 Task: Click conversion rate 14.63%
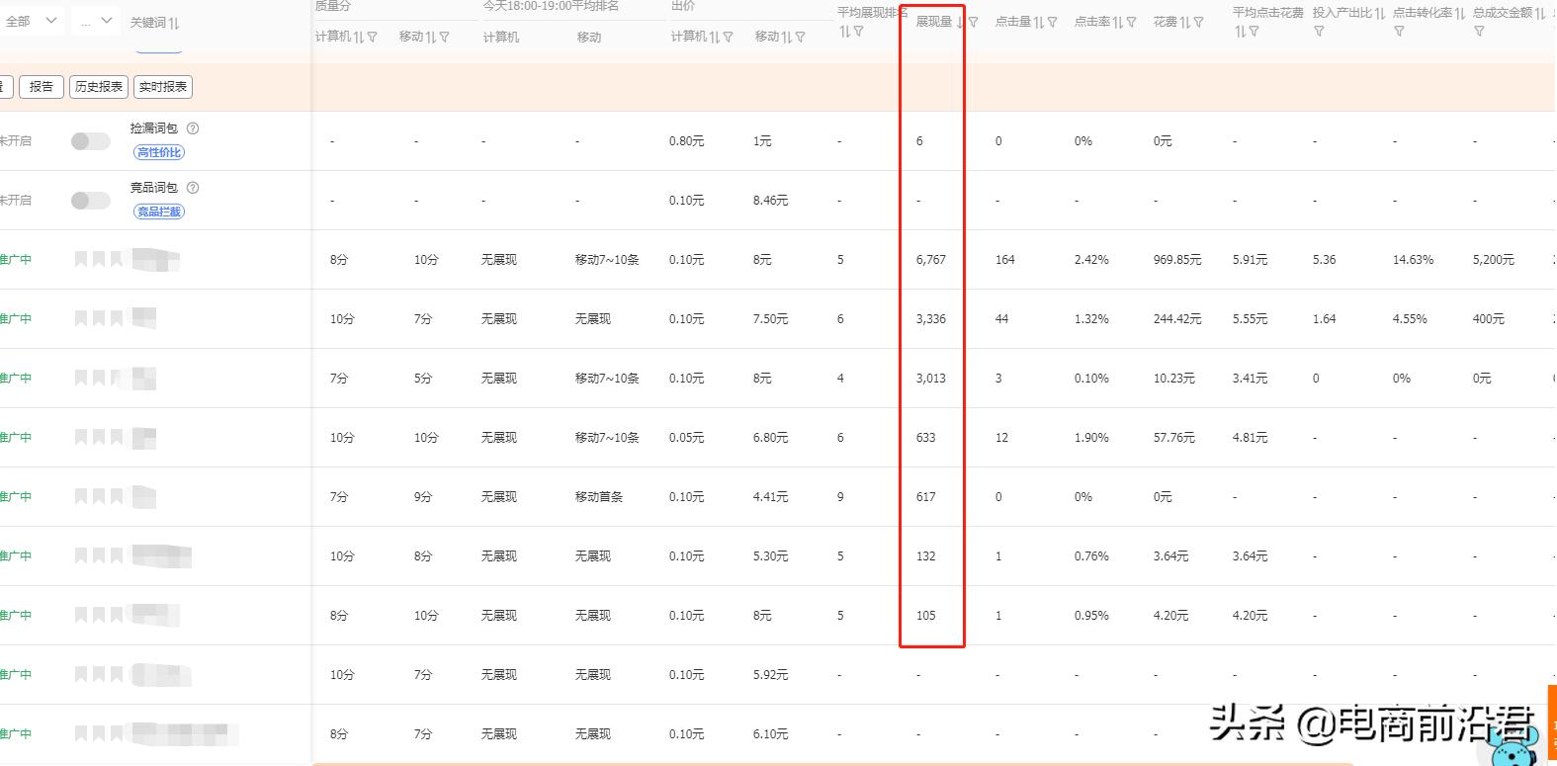[1414, 260]
